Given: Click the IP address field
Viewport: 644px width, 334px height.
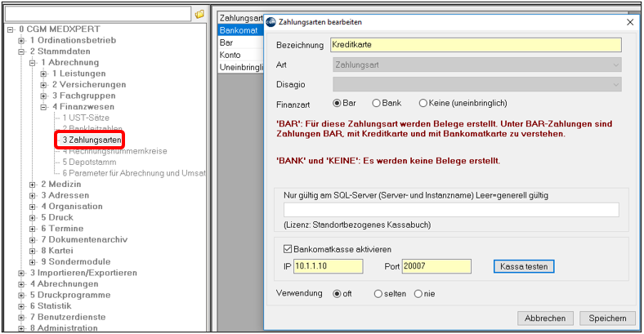Looking at the screenshot, I should (329, 266).
